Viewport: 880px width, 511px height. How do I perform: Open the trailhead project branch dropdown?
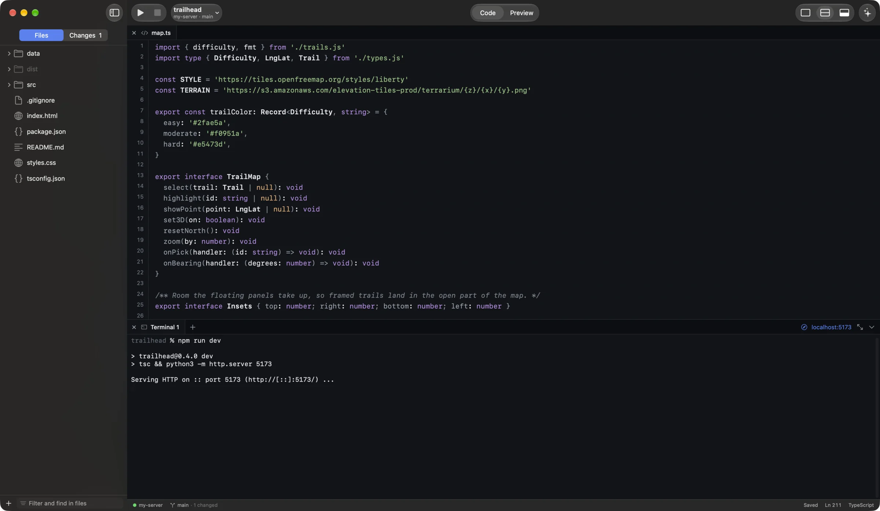[197, 13]
